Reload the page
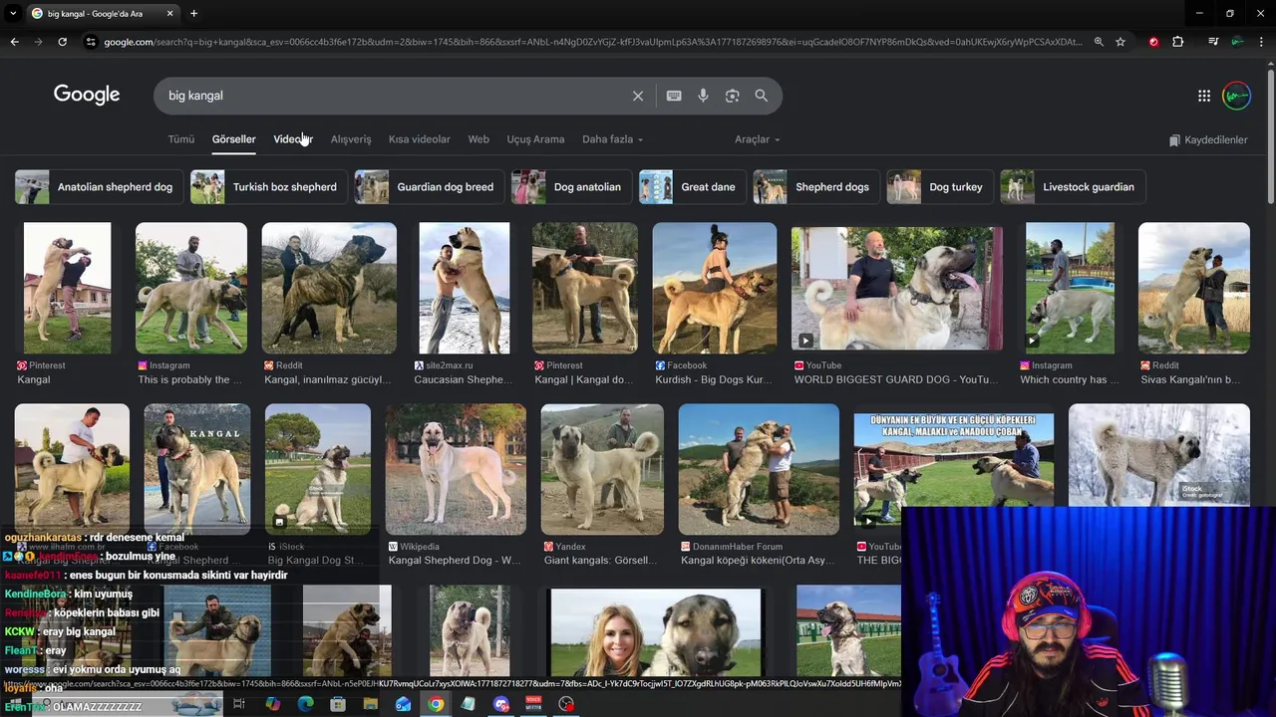 [x=62, y=42]
